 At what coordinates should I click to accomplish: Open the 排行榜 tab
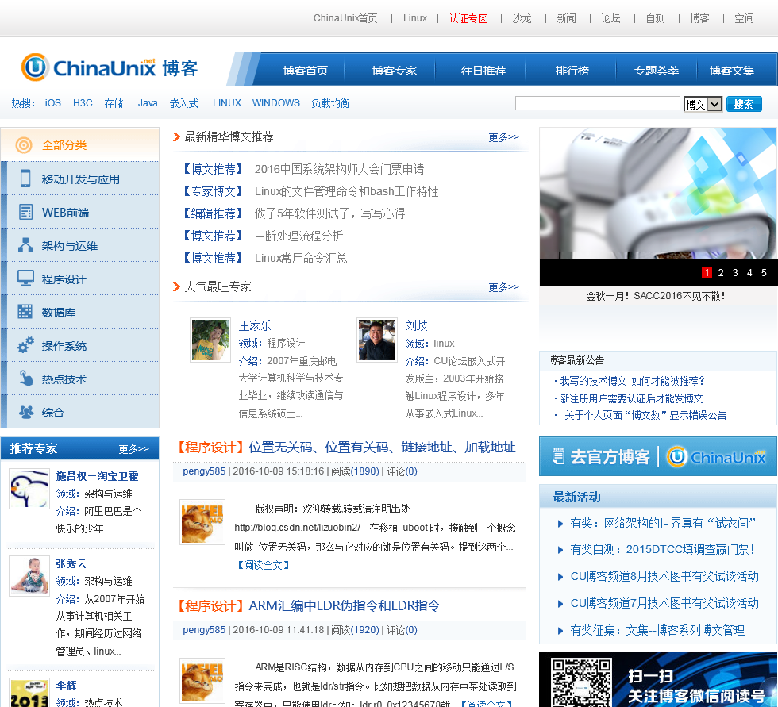click(572, 71)
